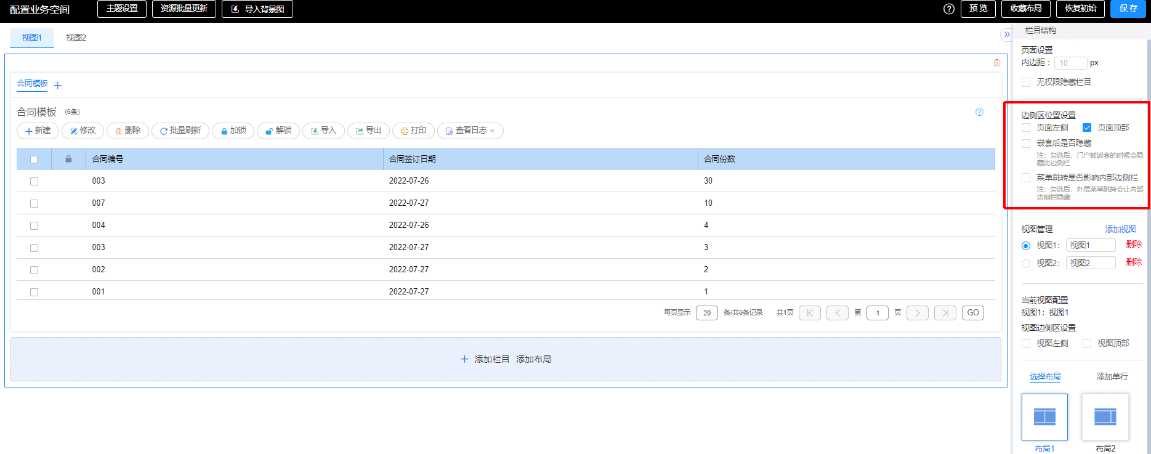Toggle the select-all checkbox in table header
Screen dimensions: 1151x454
34,160
